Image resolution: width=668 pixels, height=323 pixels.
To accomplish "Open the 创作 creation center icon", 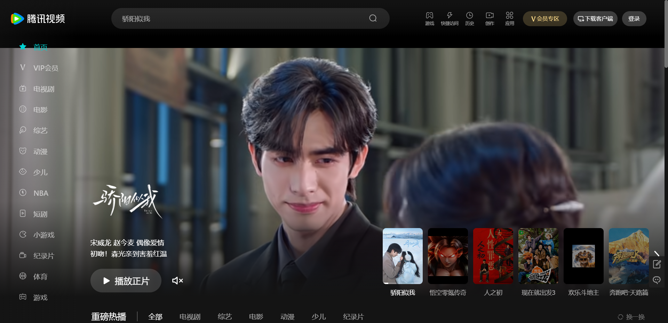I will click(490, 18).
